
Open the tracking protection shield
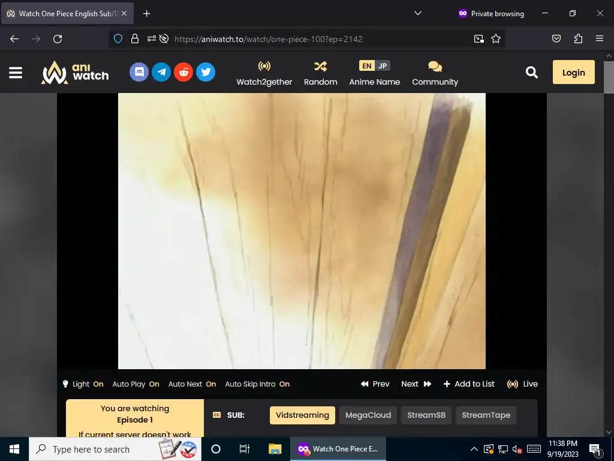click(x=118, y=39)
